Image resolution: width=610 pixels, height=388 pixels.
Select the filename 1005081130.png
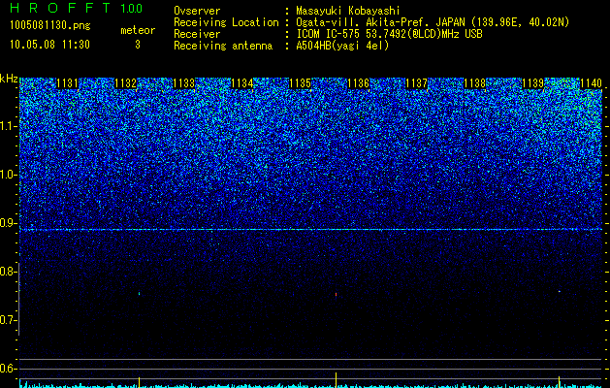[49, 26]
